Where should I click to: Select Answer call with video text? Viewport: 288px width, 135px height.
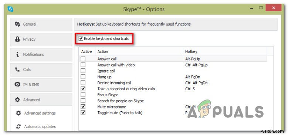116,65
